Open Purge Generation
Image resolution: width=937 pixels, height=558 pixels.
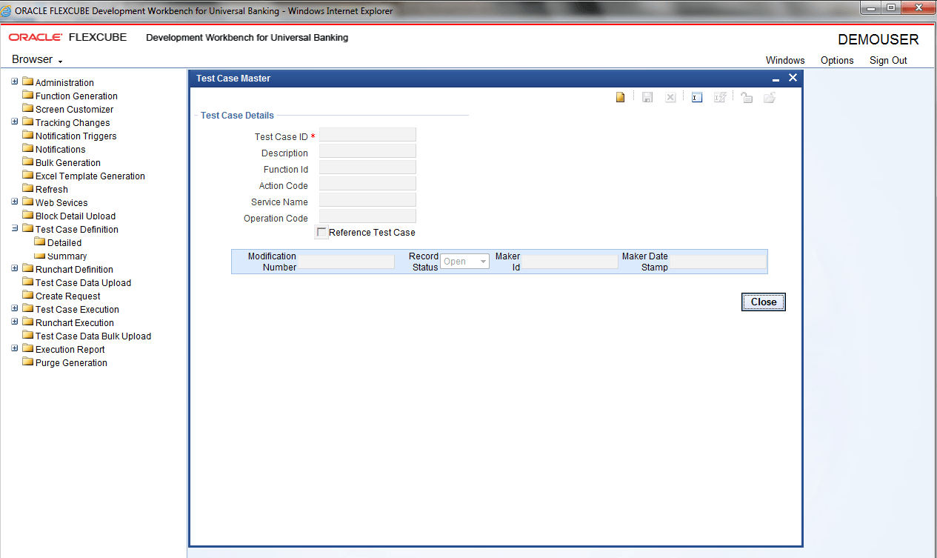tap(71, 363)
